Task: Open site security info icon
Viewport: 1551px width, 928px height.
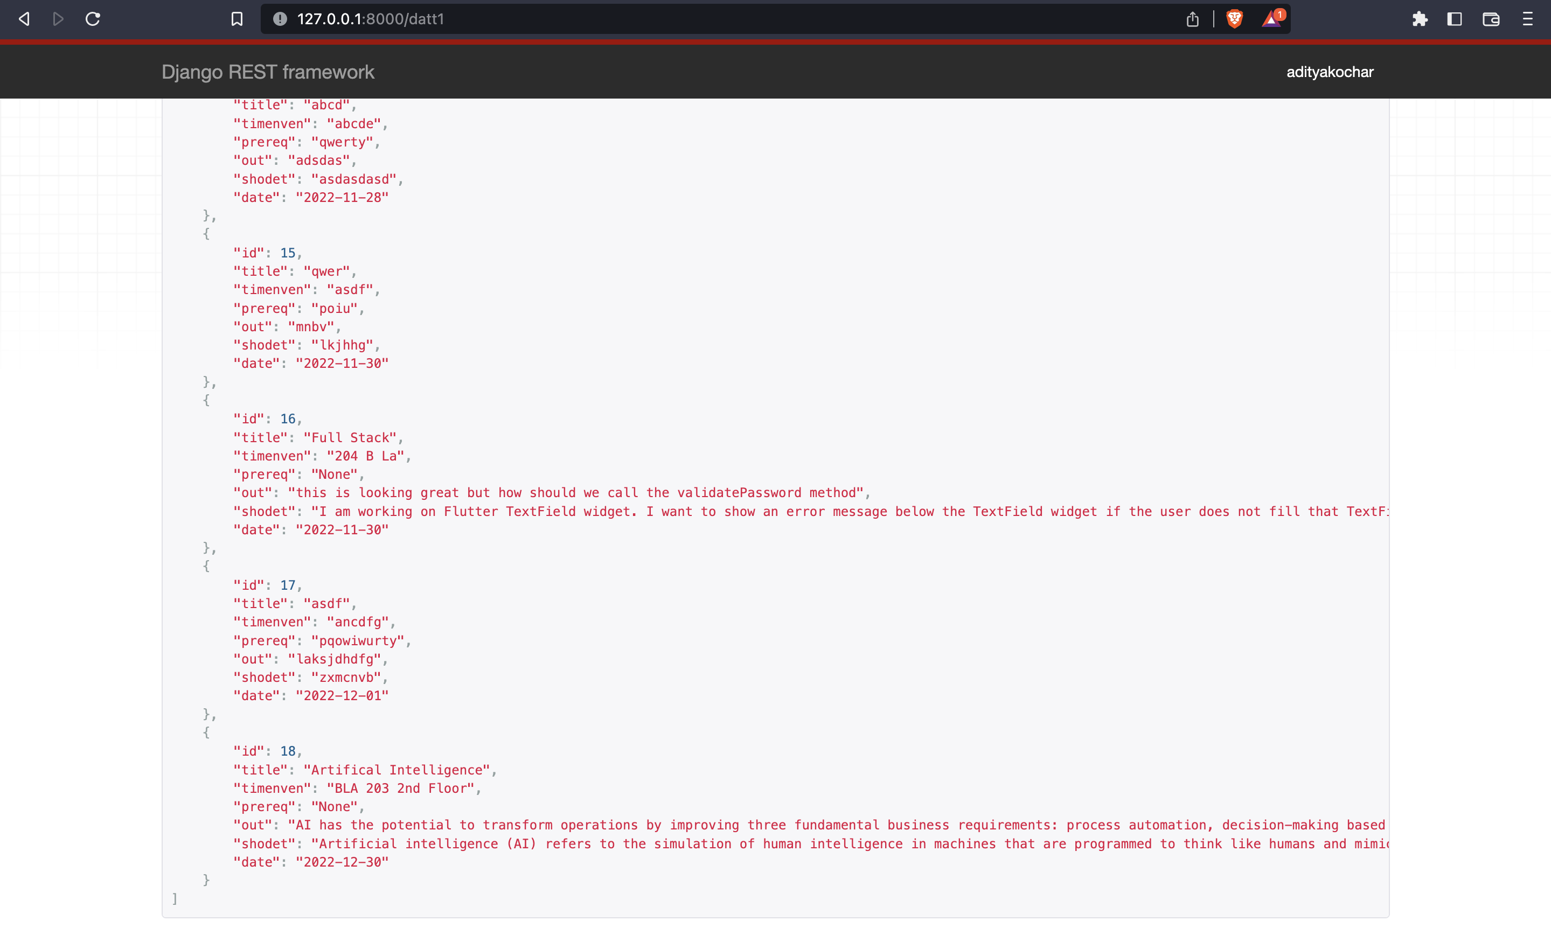Action: click(280, 19)
